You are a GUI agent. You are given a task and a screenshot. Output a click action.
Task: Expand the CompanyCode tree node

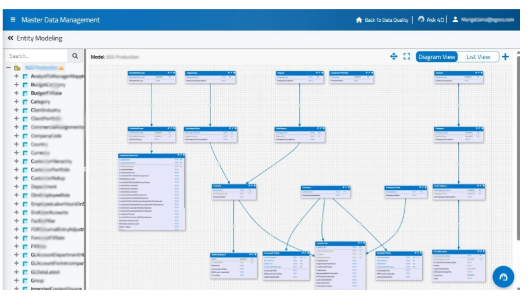coord(16,136)
